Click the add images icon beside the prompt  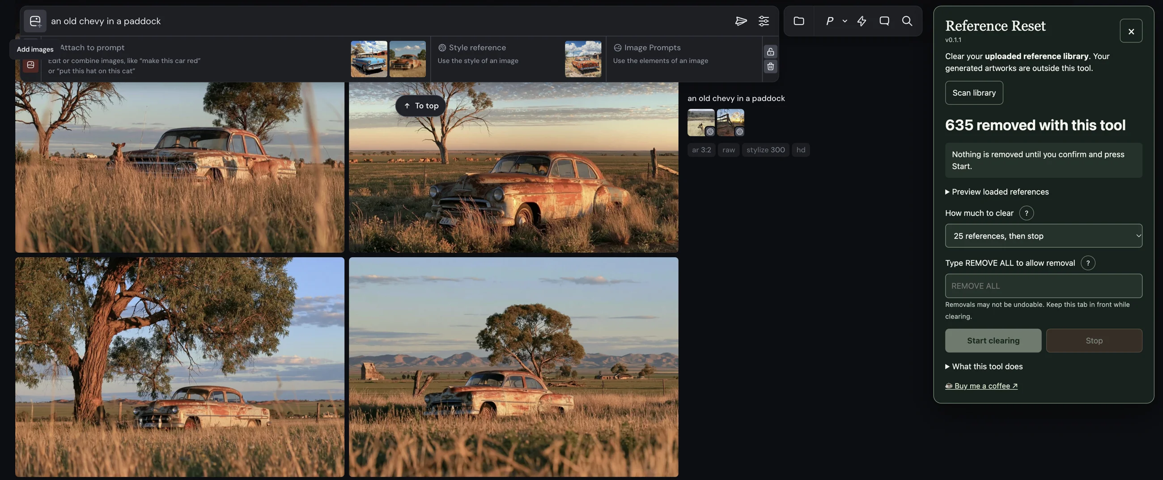point(35,21)
